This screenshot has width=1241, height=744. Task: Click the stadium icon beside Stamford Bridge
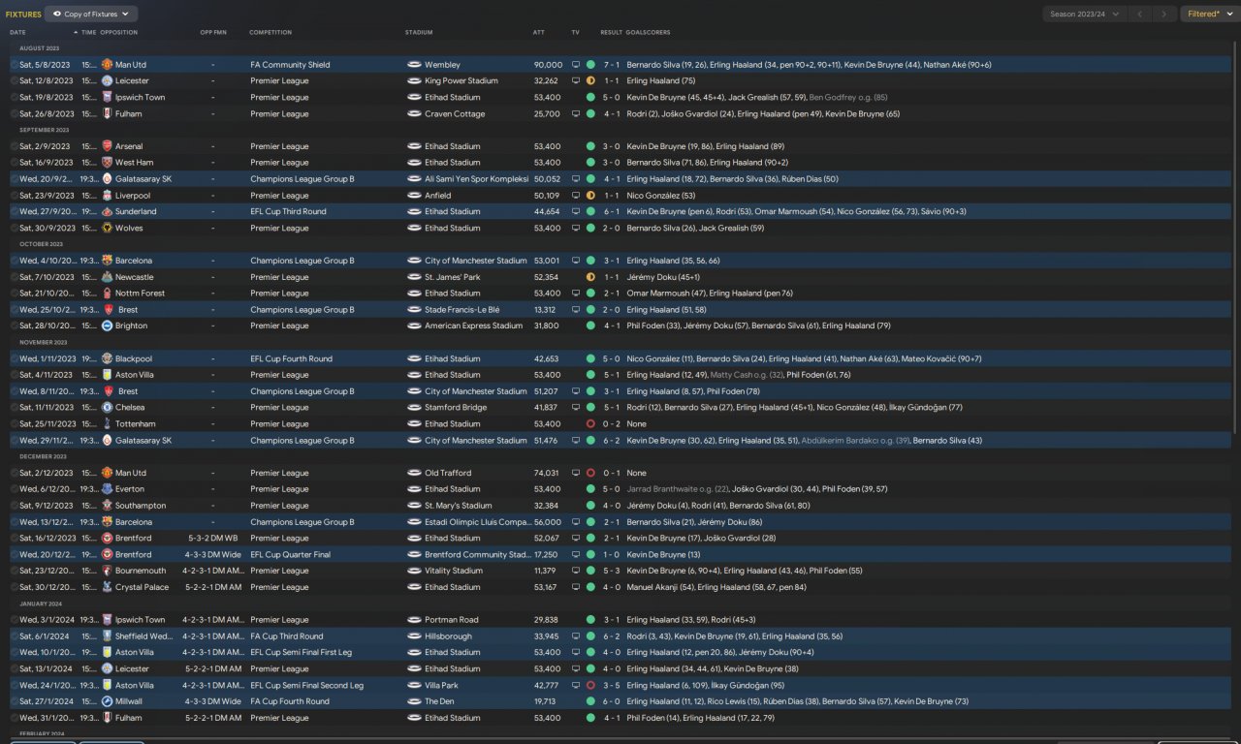414,408
